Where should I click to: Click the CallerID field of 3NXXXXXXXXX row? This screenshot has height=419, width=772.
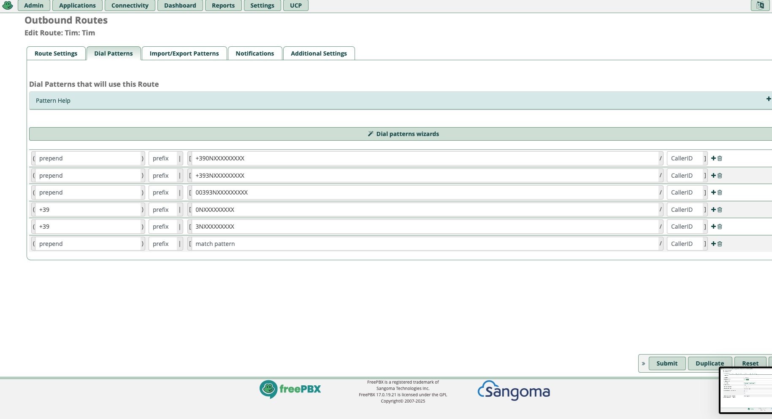tap(685, 227)
